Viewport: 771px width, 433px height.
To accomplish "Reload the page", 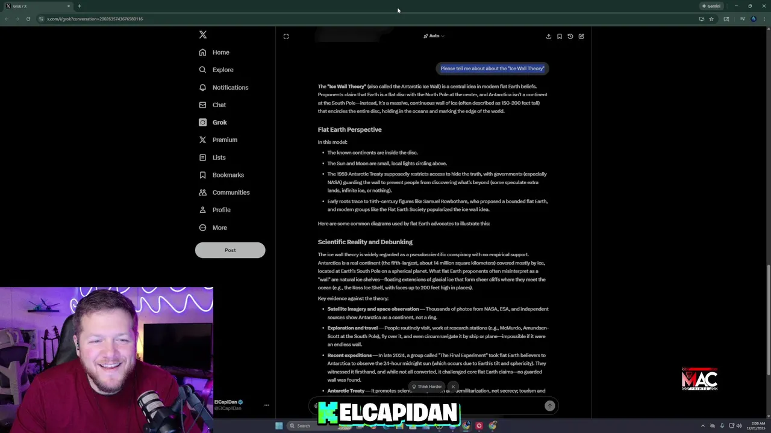I will [28, 19].
